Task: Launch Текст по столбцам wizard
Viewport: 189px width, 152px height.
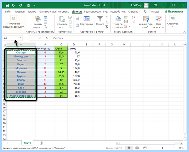Action: pyautogui.click(x=118, y=22)
